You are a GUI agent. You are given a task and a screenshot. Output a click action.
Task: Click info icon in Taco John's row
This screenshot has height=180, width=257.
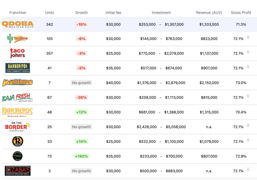(248, 52)
